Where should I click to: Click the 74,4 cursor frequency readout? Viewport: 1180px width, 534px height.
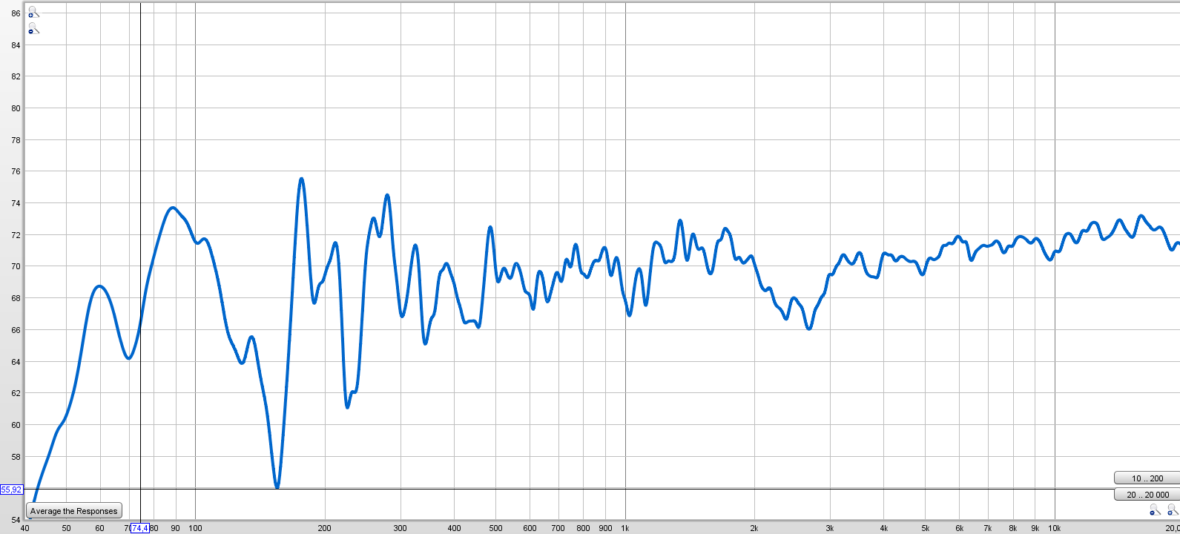tap(139, 528)
